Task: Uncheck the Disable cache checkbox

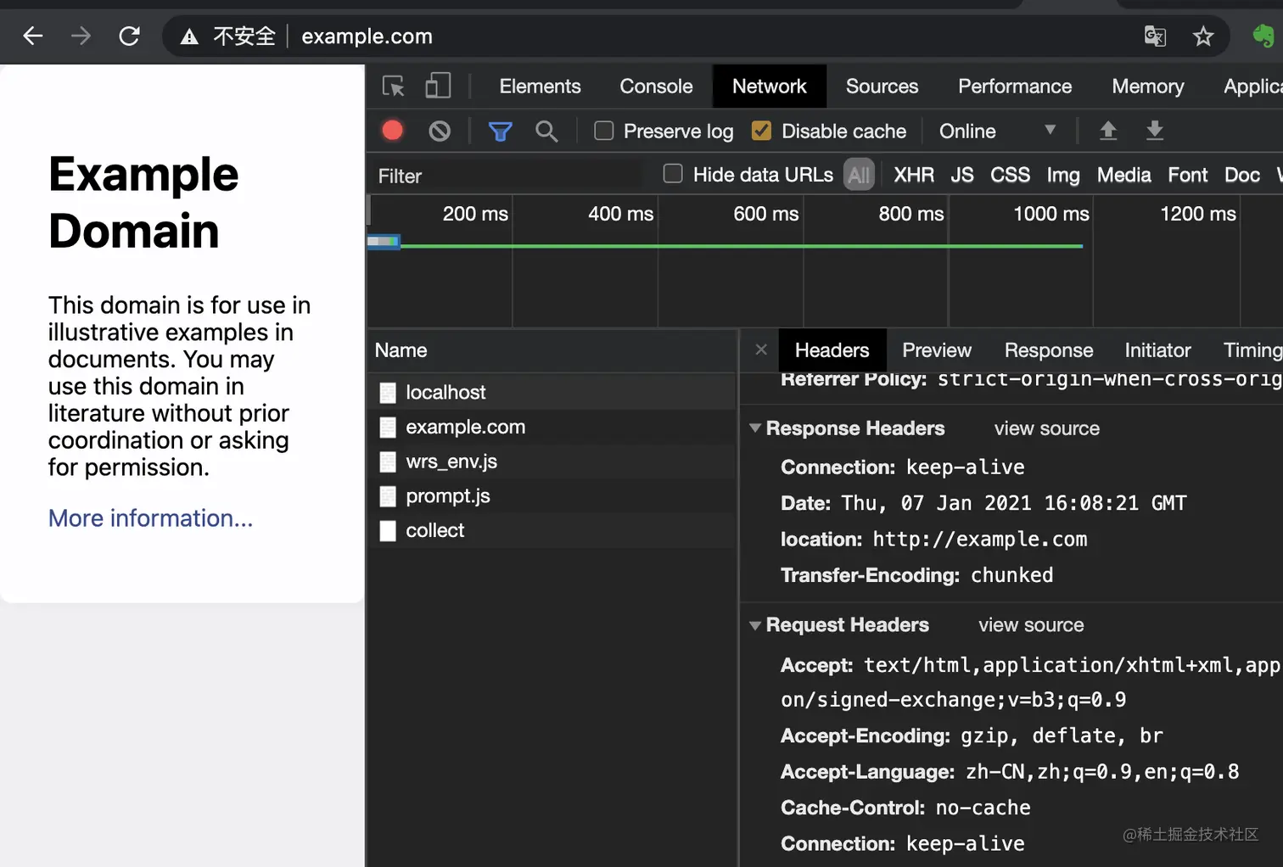Action: tap(762, 131)
